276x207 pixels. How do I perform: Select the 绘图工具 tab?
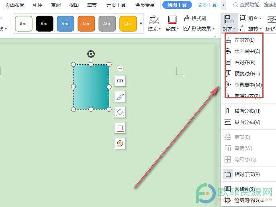point(177,5)
